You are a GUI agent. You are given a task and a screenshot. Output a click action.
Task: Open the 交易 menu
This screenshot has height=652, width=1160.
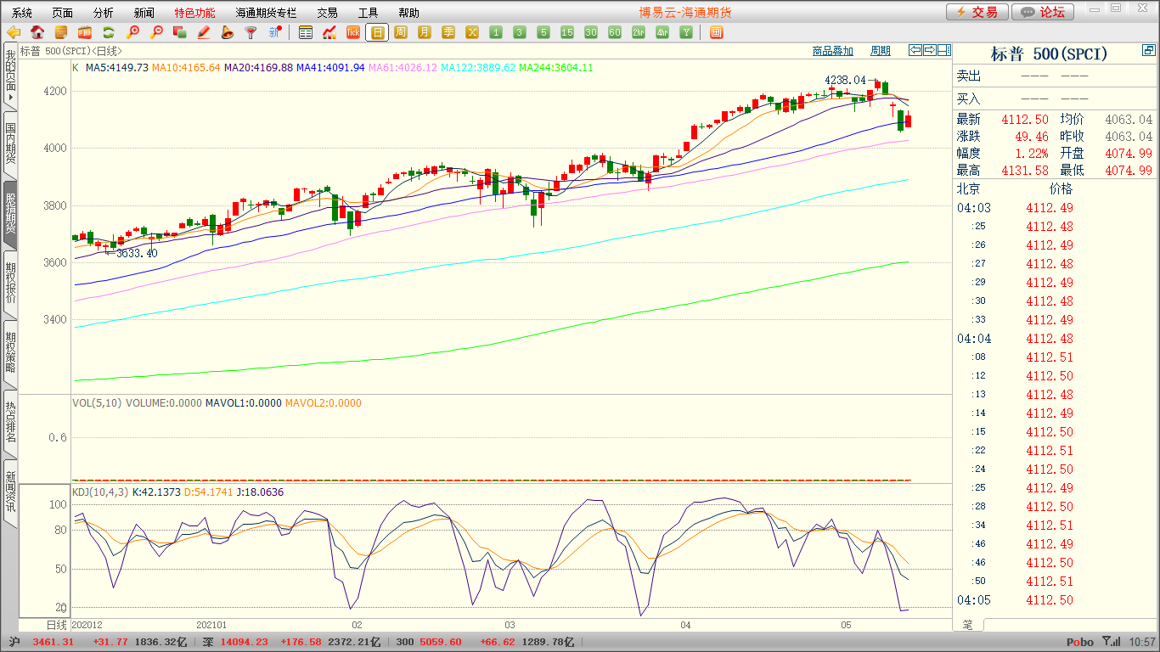pos(327,13)
